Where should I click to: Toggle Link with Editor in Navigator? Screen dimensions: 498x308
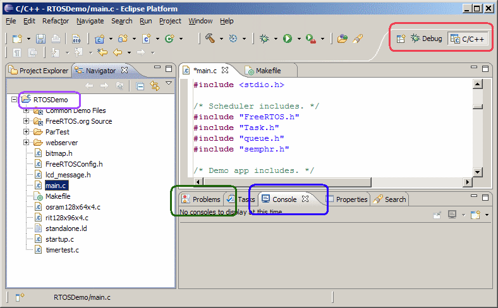[x=155, y=86]
